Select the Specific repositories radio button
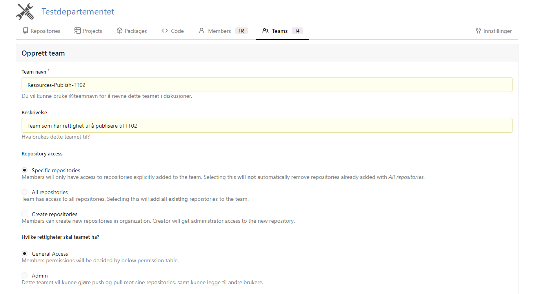Viewport: 549px width, 294px height. [x=25, y=170]
